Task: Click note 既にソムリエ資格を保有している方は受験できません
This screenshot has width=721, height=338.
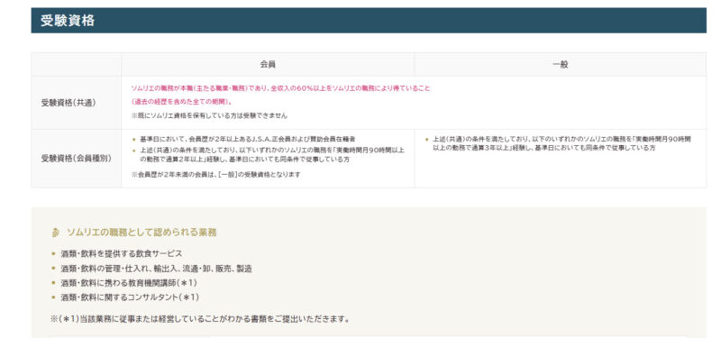Action: [209, 115]
